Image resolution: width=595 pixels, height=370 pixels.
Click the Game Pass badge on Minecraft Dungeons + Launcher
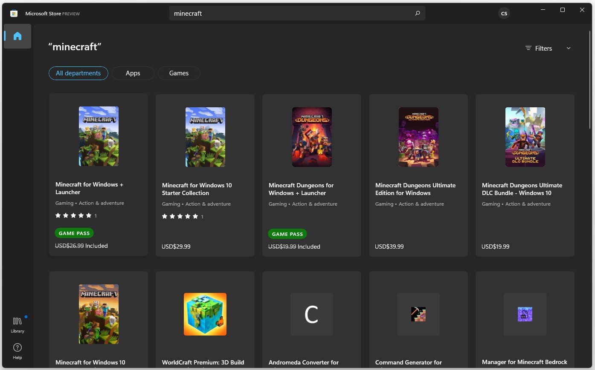click(287, 234)
